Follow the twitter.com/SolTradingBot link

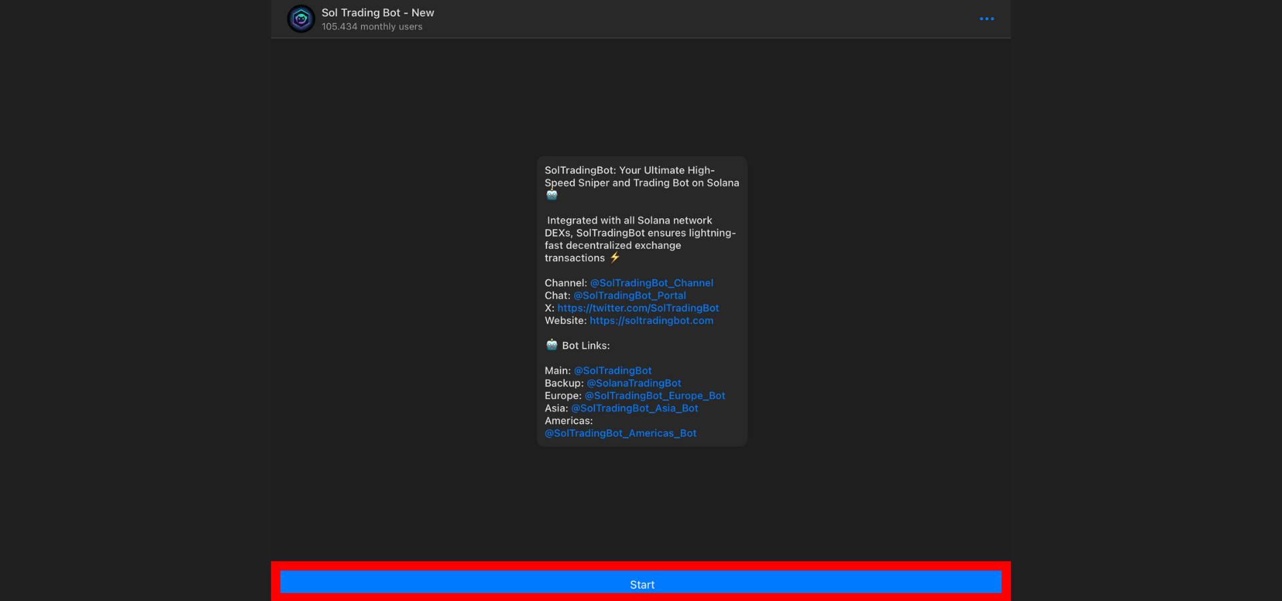638,308
